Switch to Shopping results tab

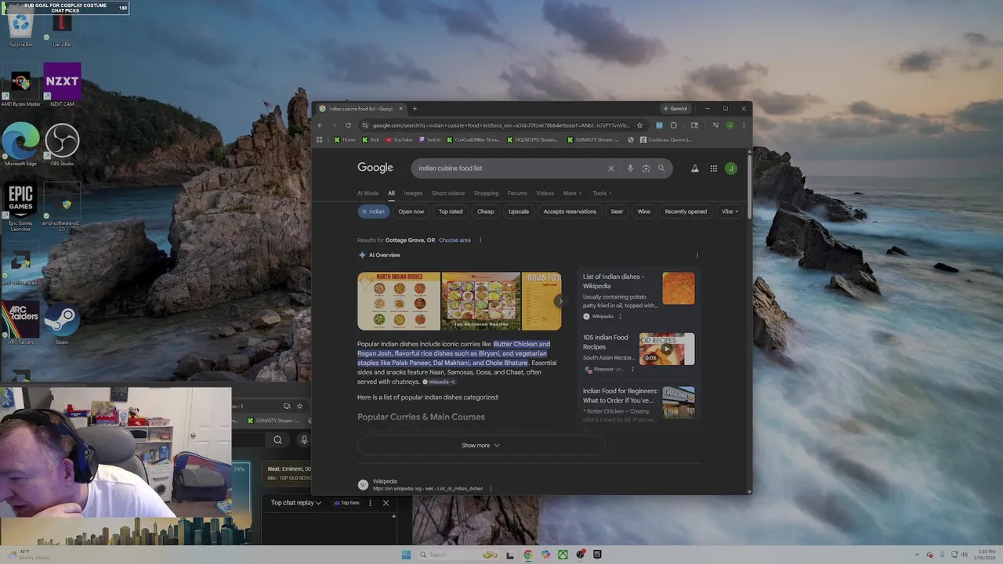486,193
